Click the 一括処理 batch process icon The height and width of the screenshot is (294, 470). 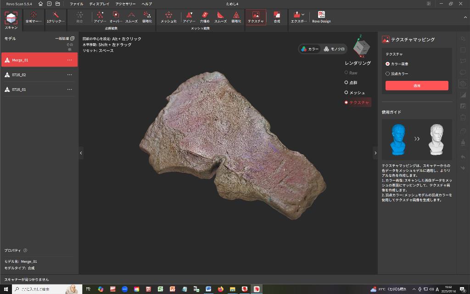pos(72,39)
